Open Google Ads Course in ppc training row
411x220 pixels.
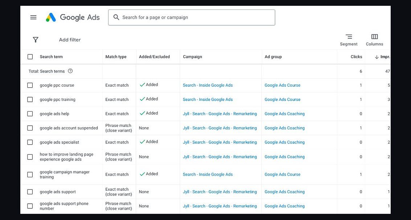pos(282,99)
